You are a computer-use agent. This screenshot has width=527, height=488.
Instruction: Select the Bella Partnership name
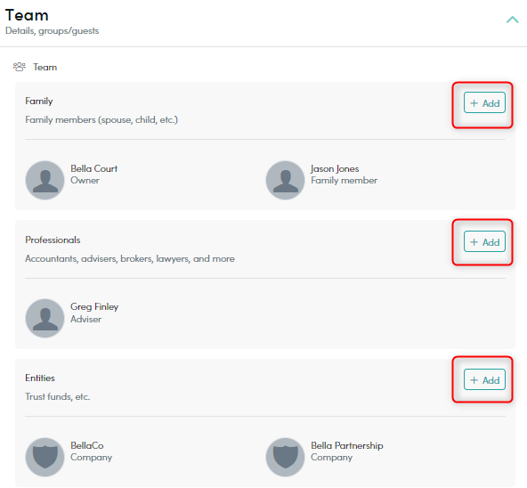[x=347, y=445]
